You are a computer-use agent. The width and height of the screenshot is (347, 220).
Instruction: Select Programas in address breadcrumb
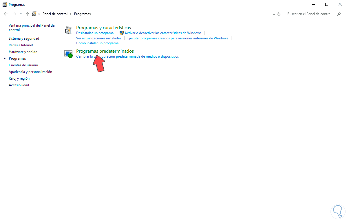82,14
